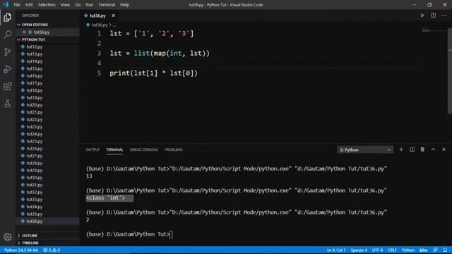Select the tut36.py editor tab
The height and width of the screenshot is (254, 452).
pyautogui.click(x=97, y=16)
